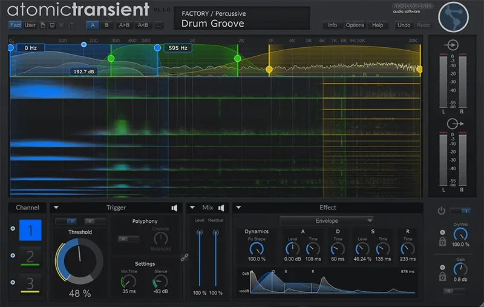
Task: Click the Mix section speaker icon
Action: [221, 208]
